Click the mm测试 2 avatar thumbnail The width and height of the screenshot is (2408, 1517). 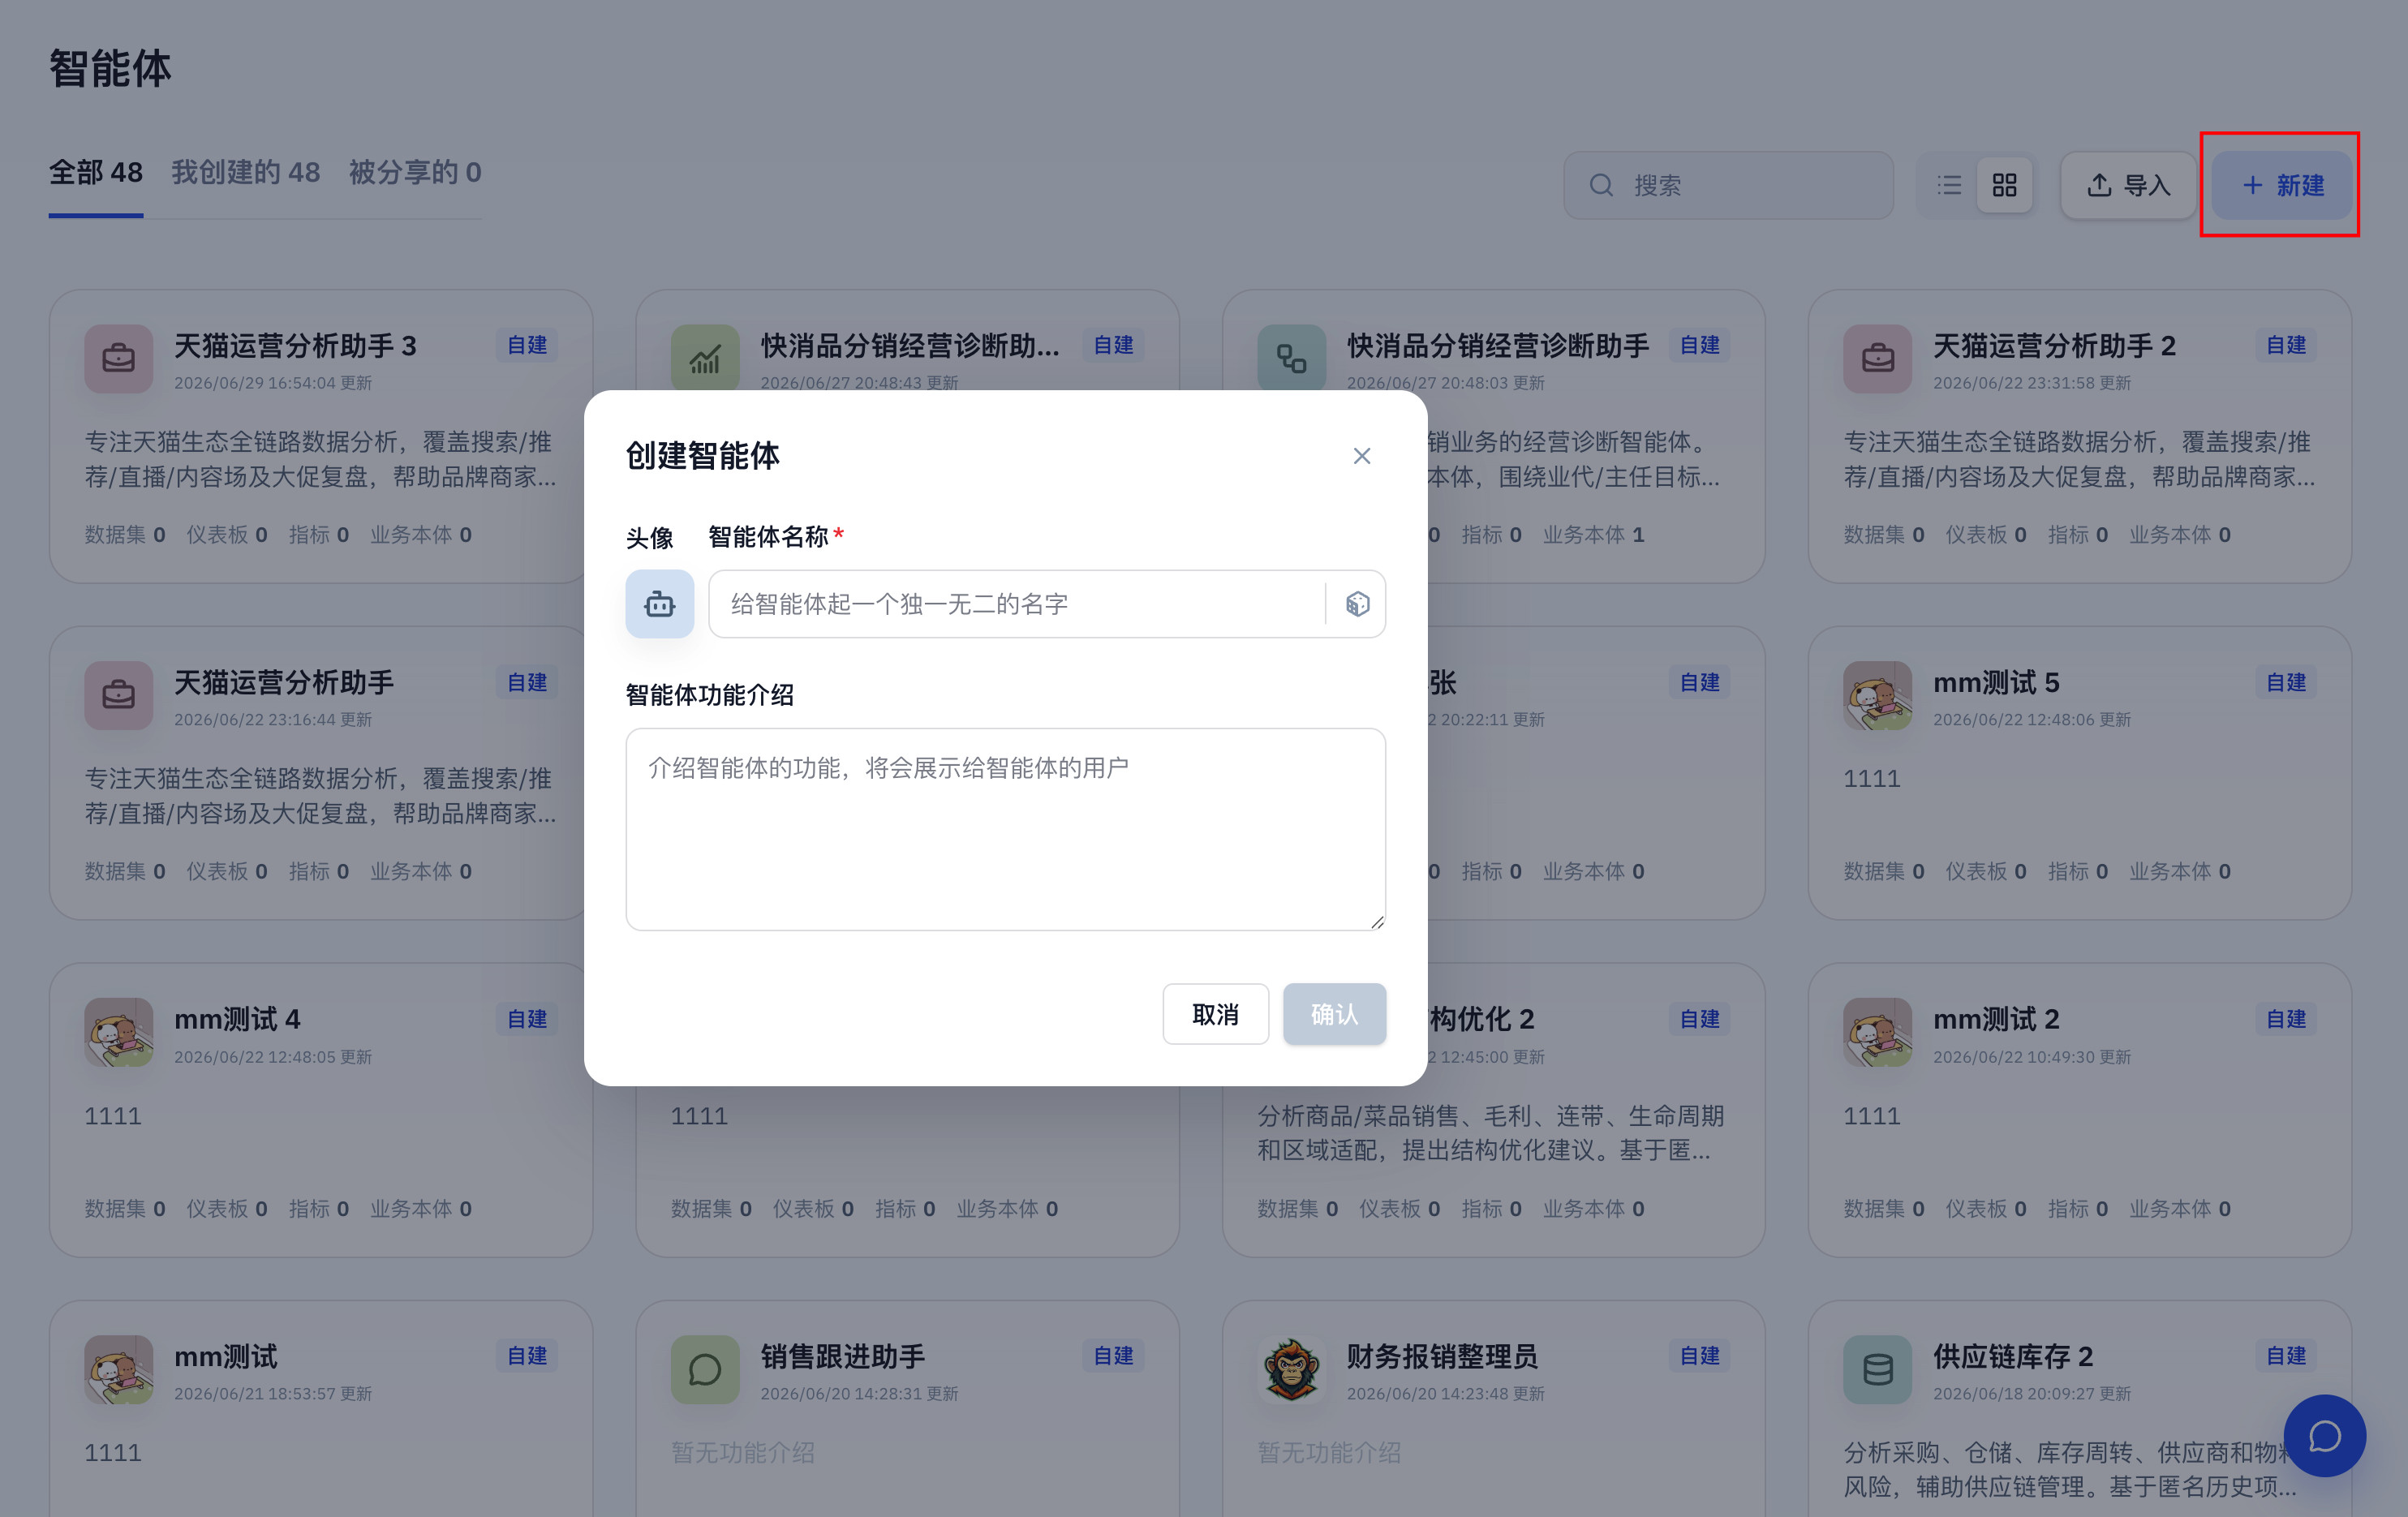[1877, 1032]
